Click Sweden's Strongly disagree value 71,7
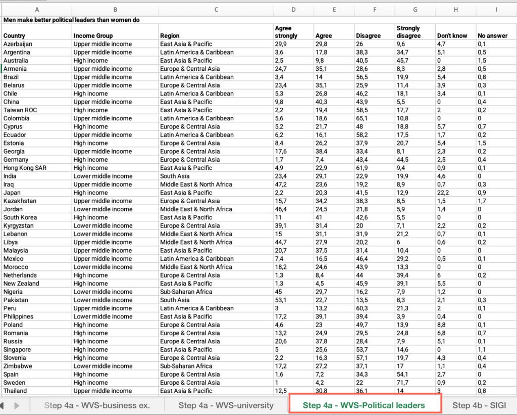517x415 pixels. [415, 382]
